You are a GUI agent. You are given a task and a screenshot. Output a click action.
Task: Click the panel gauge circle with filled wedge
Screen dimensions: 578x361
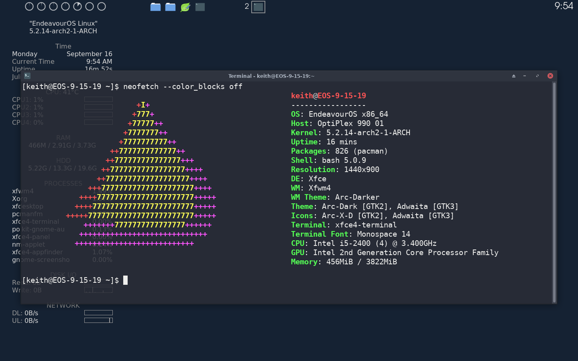77,6
